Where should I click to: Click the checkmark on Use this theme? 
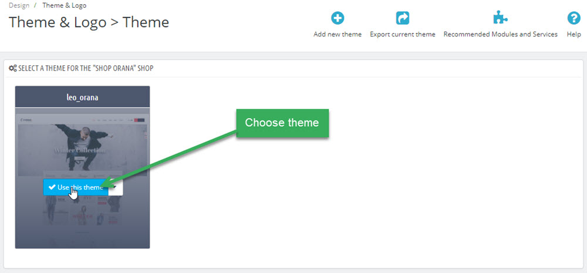click(x=52, y=187)
